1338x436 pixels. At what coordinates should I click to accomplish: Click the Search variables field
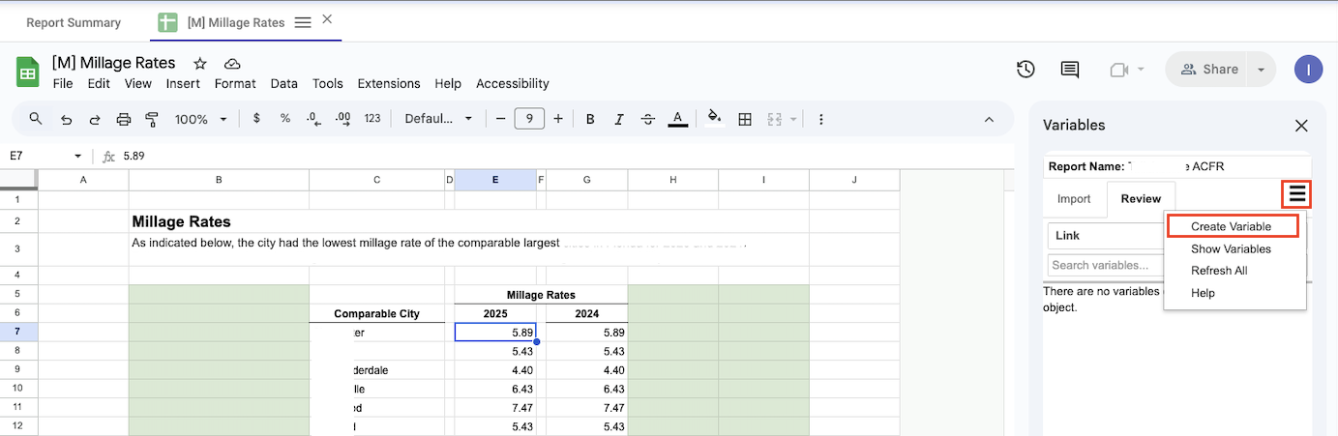coord(1107,265)
